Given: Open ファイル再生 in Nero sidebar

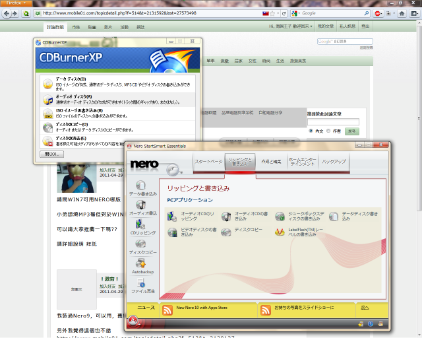Looking at the screenshot, I should [142, 286].
